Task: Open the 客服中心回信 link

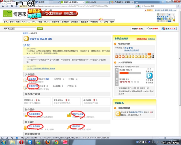Action: (78, 114)
